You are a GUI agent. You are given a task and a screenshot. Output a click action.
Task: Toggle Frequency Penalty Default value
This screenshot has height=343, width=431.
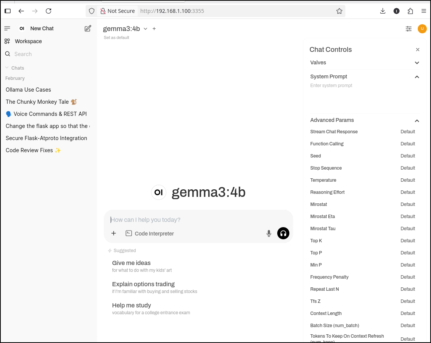click(408, 277)
